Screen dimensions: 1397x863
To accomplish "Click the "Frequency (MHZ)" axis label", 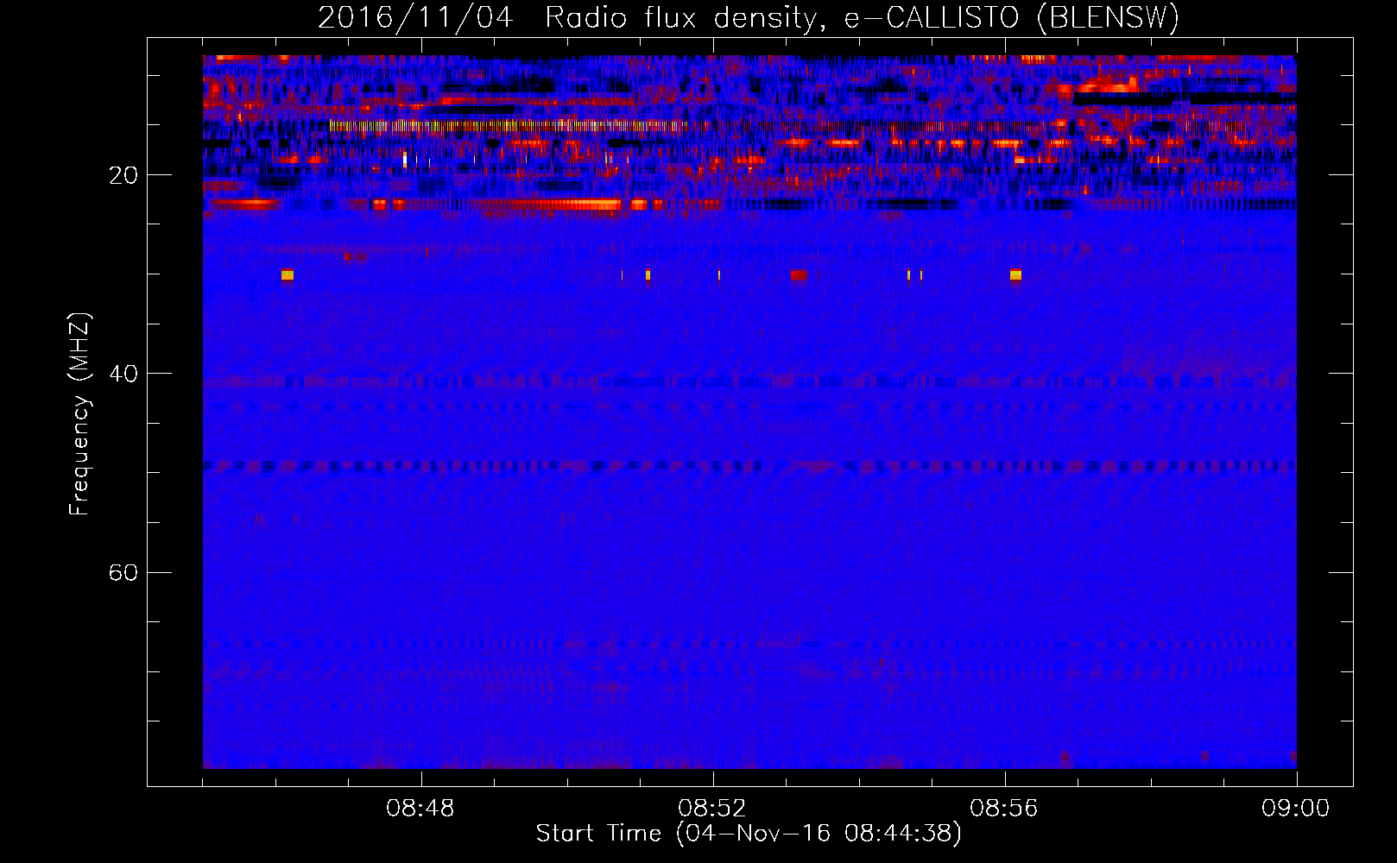I will 79,413.
